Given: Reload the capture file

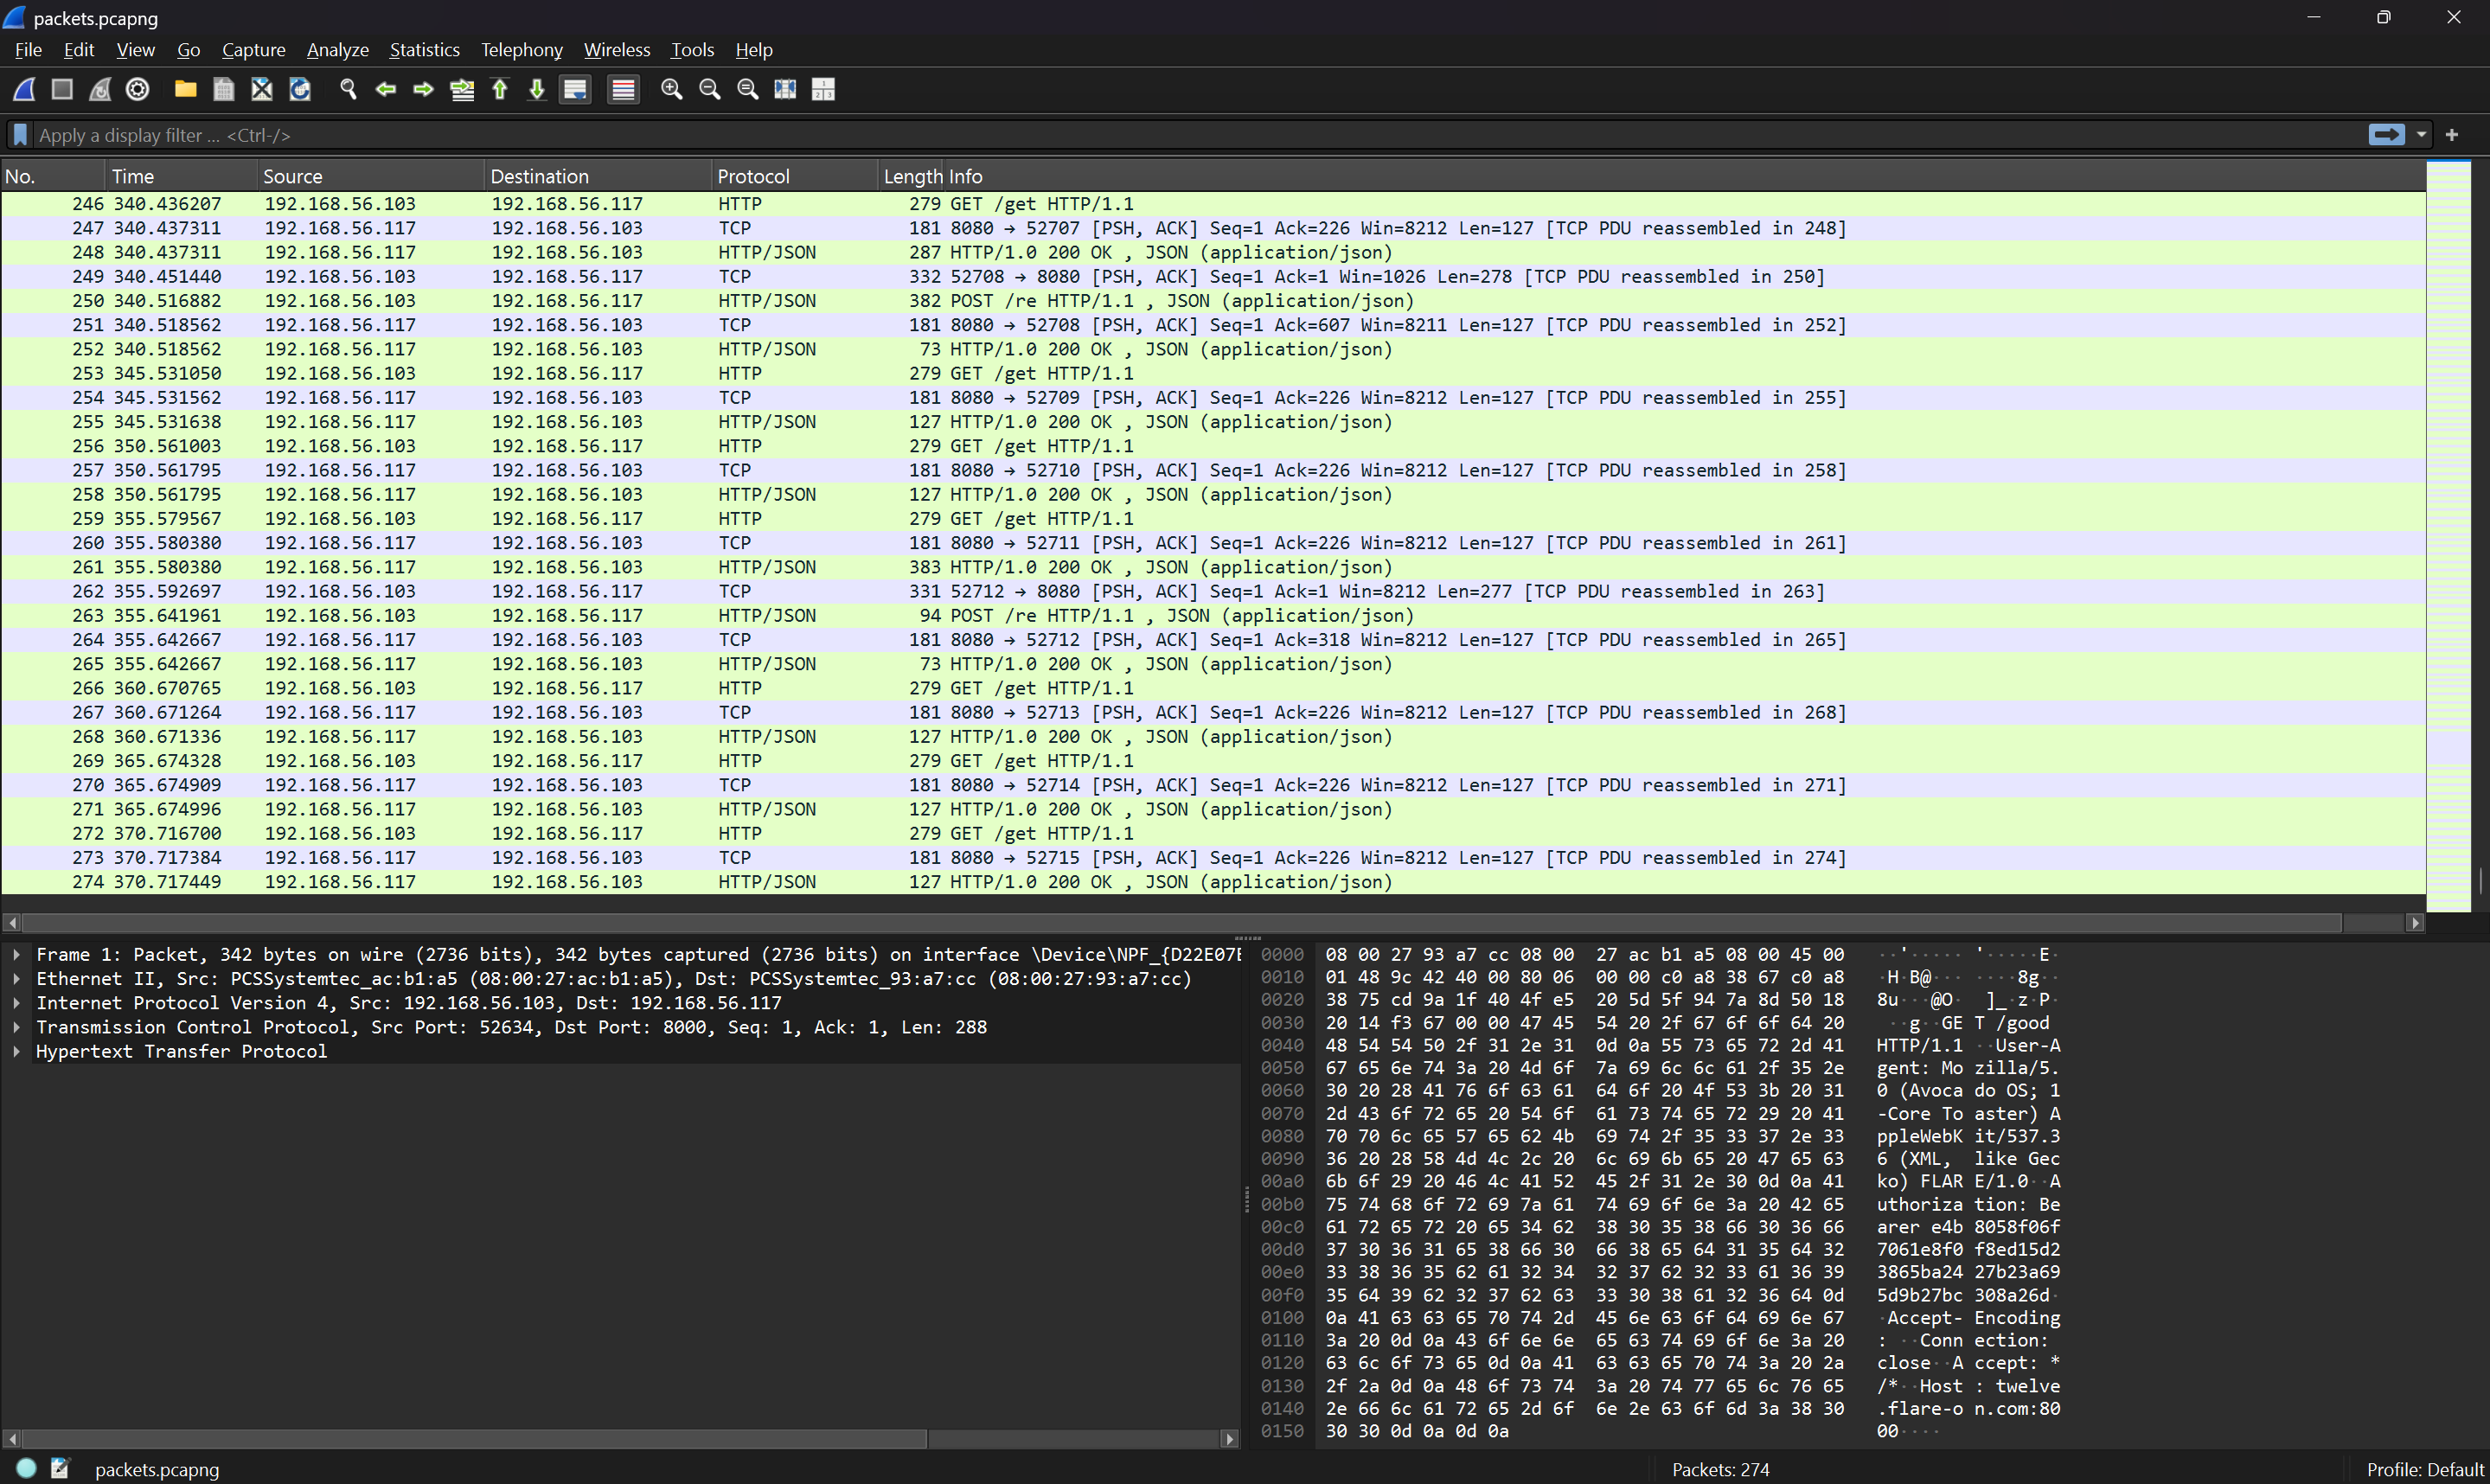Looking at the screenshot, I should [x=300, y=89].
